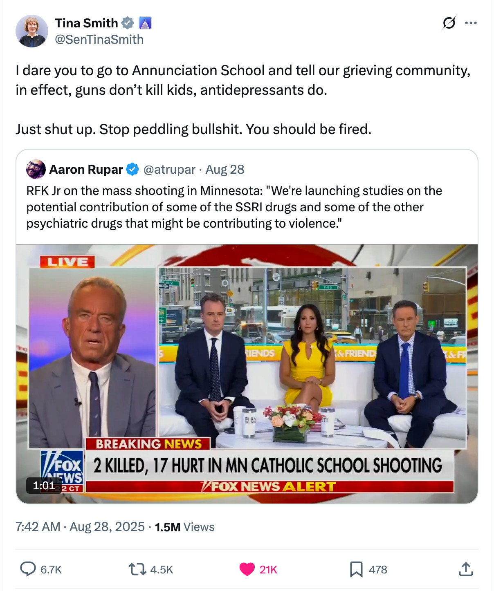The image size is (494, 591).
Task: Open the three-dot more options menu
Action: coord(471,23)
